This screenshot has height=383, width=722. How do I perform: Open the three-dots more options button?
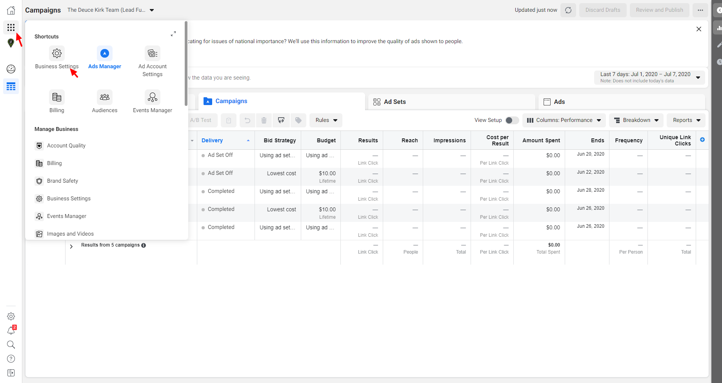(700, 10)
